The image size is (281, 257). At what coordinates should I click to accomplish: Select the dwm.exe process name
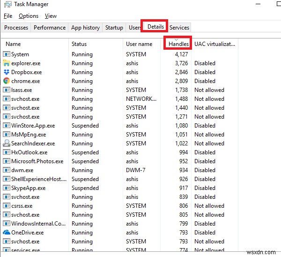[22, 170]
